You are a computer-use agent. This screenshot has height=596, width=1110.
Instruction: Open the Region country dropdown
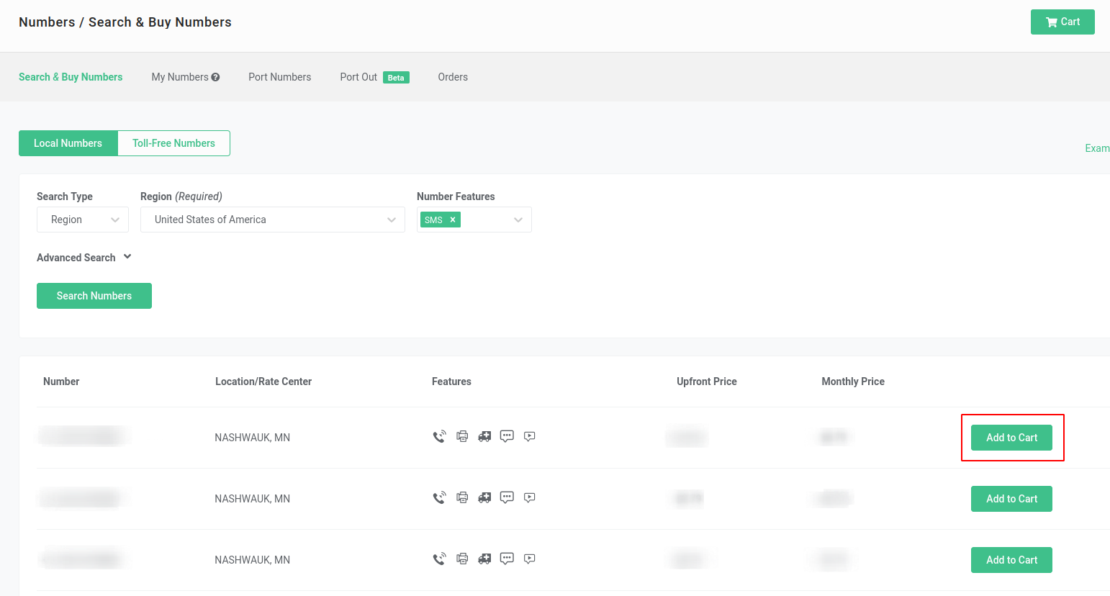[x=273, y=220]
